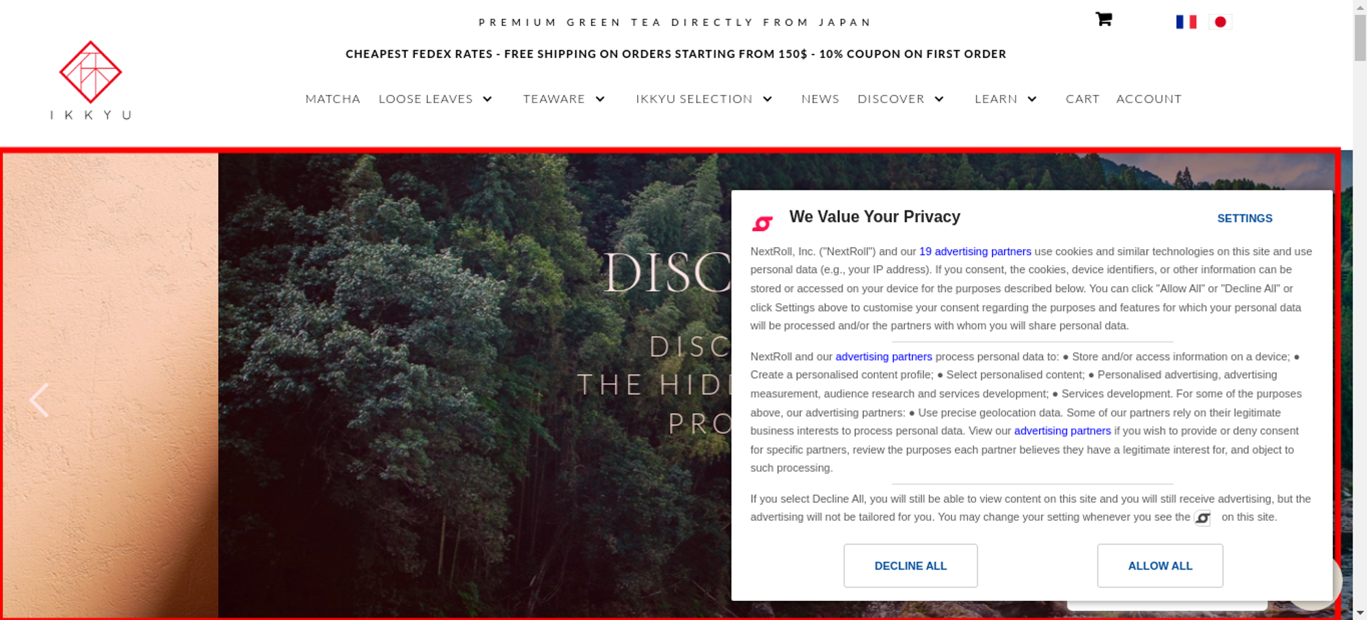Open the 19 advertising partners link
This screenshot has height=620, width=1367.
(975, 251)
